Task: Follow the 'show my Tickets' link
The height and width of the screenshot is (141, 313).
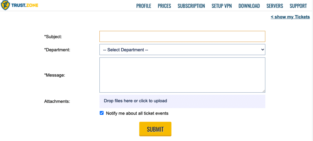Action: 290,17
